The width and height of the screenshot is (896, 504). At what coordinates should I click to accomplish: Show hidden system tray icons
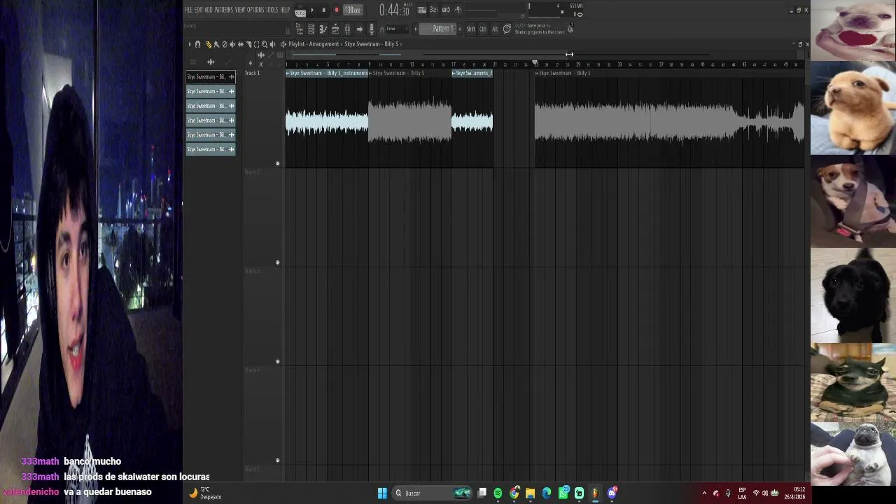click(x=704, y=493)
